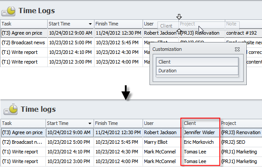This screenshot has height=167, width=262.
Task: Click the Time logs clock icon in bottom panel
Action: pos(10,109)
